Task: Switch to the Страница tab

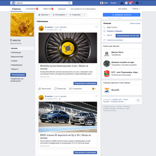Action: point(16,9)
